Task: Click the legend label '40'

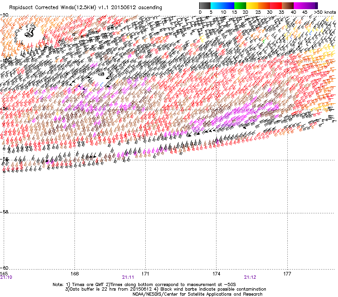Action: click(x=293, y=12)
